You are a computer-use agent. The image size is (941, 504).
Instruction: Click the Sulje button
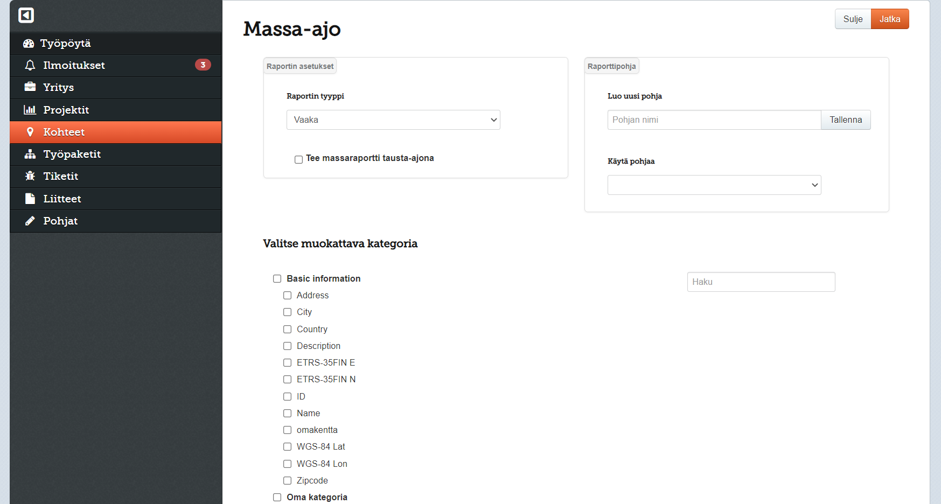tap(853, 19)
